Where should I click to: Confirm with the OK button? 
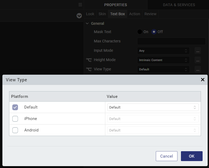[192, 156]
